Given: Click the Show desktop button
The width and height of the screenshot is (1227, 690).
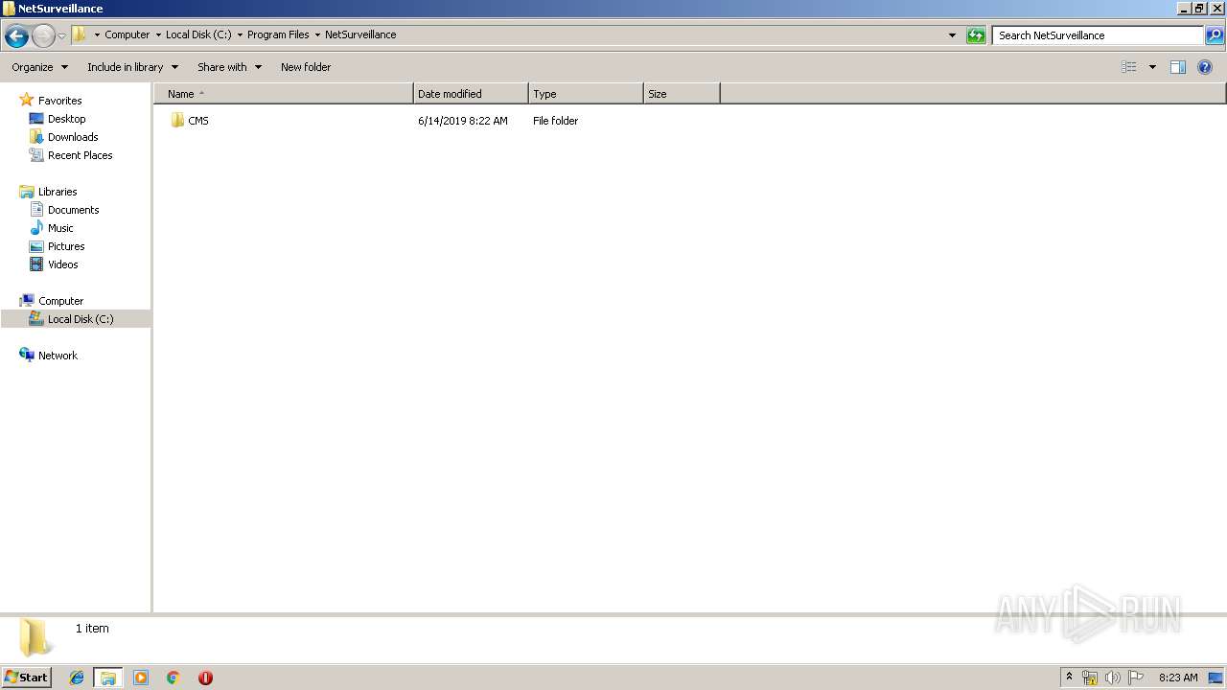Looking at the screenshot, I should point(1215,678).
